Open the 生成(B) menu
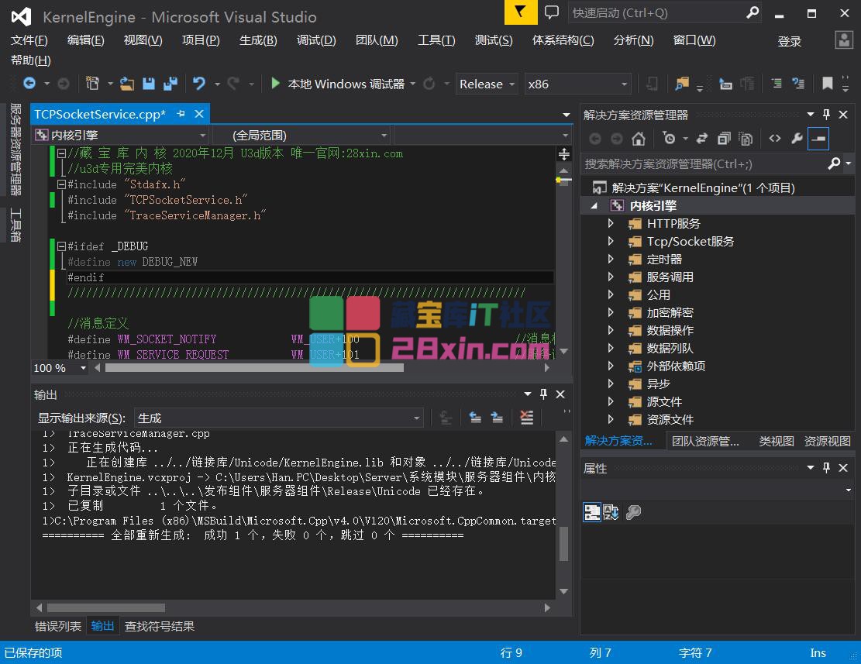 tap(258, 40)
